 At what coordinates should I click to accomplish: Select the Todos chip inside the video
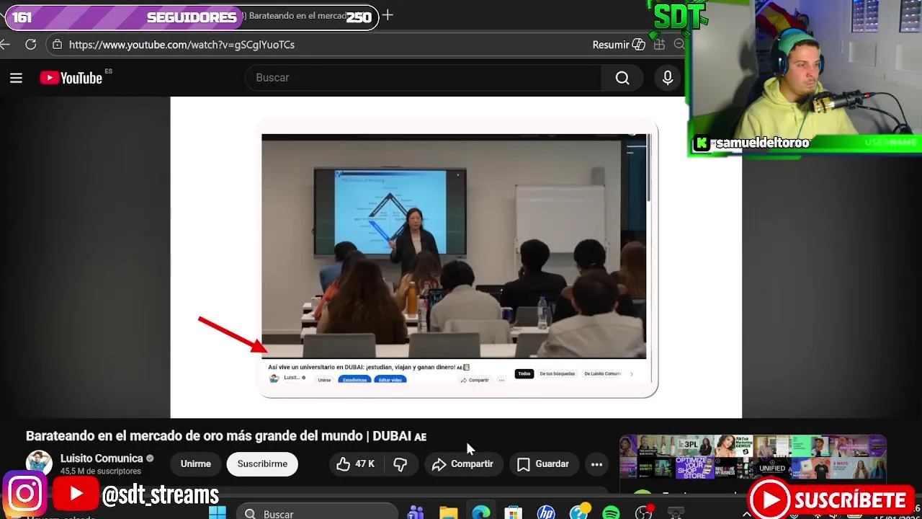point(524,373)
